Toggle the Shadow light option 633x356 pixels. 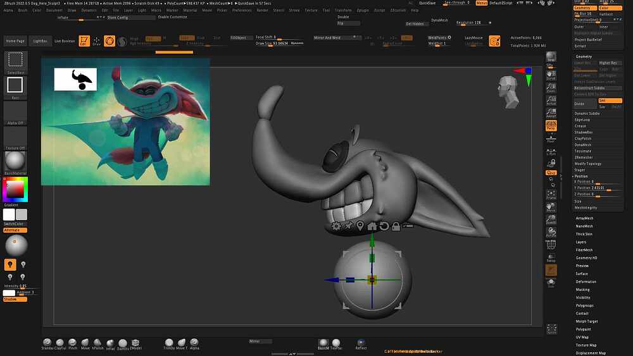(x=15, y=299)
